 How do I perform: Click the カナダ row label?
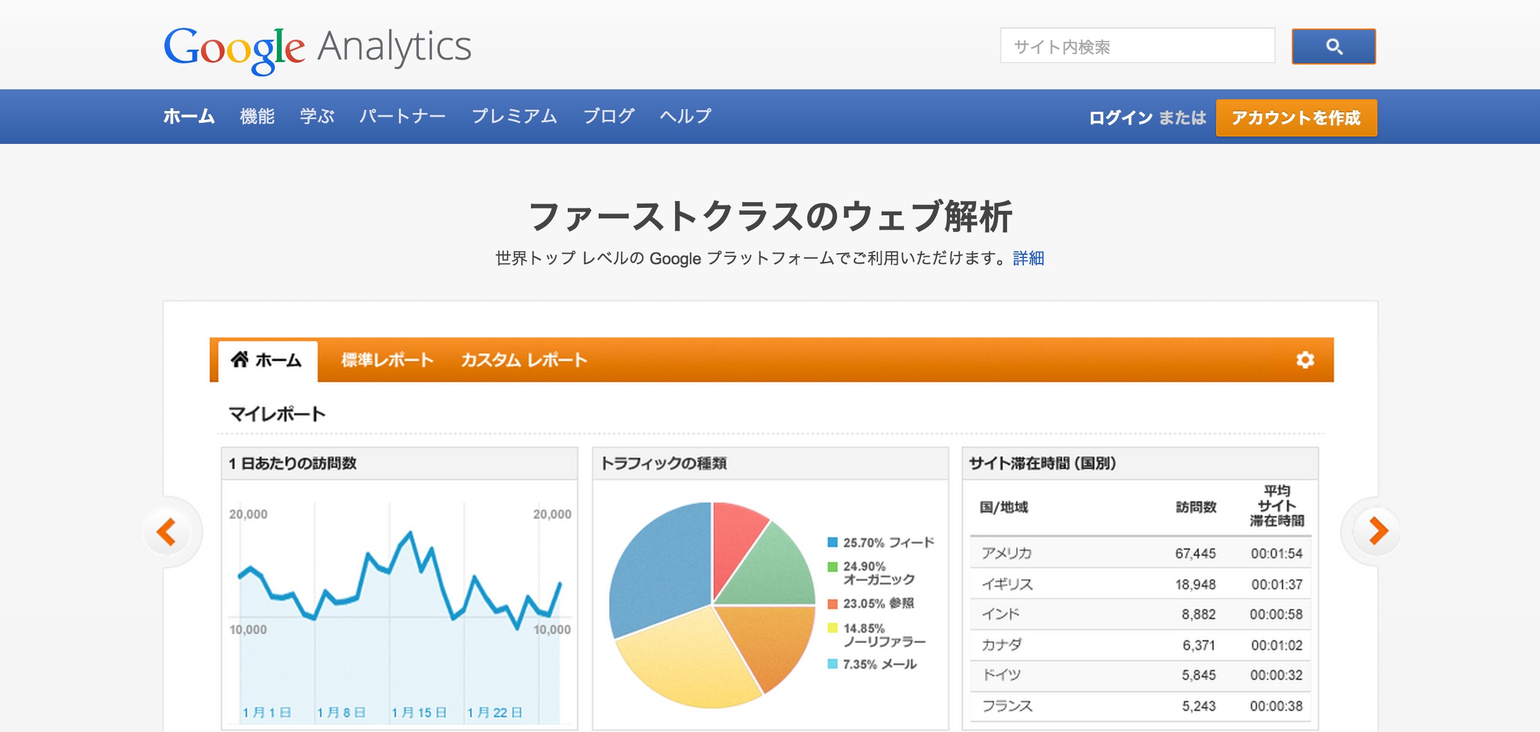pos(1001,645)
